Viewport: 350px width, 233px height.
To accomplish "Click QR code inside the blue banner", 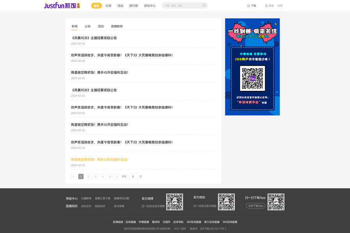I will pyautogui.click(x=252, y=78).
